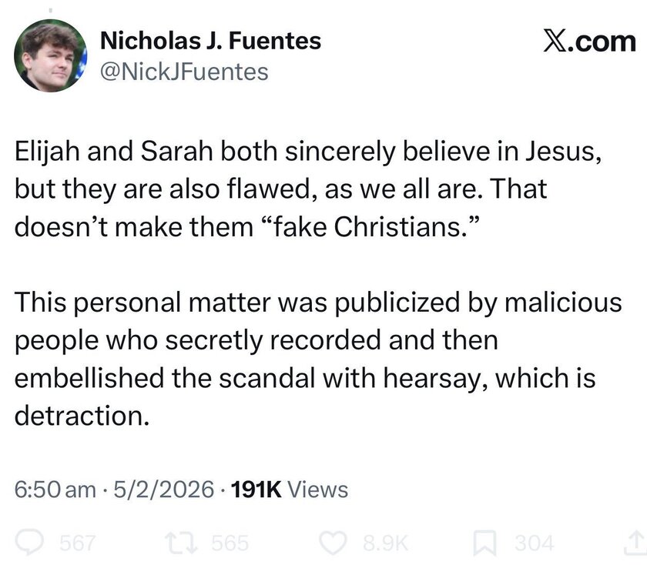Screen dimensions: 647x565
Task: Open the 191K Views analytics
Action: tap(289, 490)
